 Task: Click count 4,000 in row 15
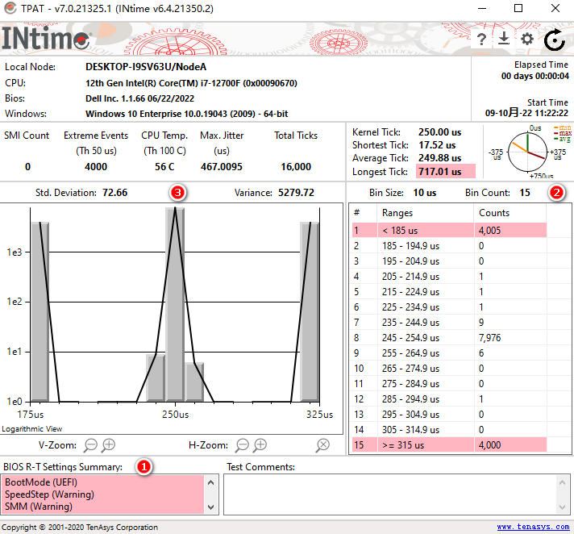(490, 445)
